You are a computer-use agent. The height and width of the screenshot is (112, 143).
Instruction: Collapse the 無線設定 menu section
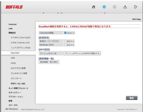point(12,33)
